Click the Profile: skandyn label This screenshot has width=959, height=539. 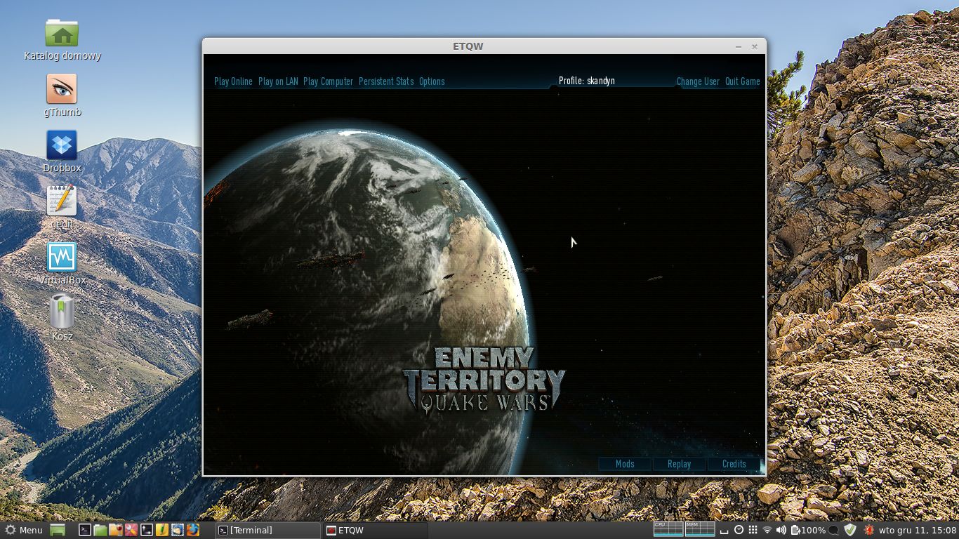pyautogui.click(x=587, y=81)
